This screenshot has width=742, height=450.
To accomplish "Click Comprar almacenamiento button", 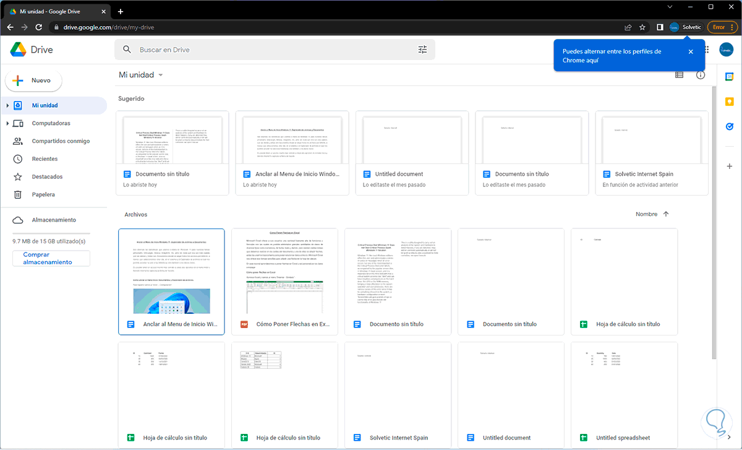I will (51, 259).
